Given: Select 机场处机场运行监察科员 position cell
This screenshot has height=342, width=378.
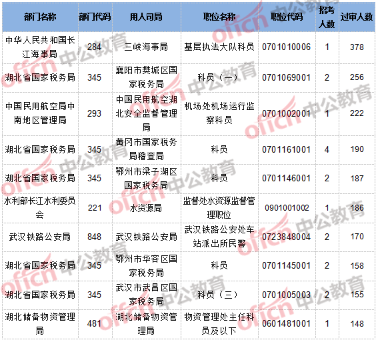Looking at the screenshot, I should pos(219,113).
